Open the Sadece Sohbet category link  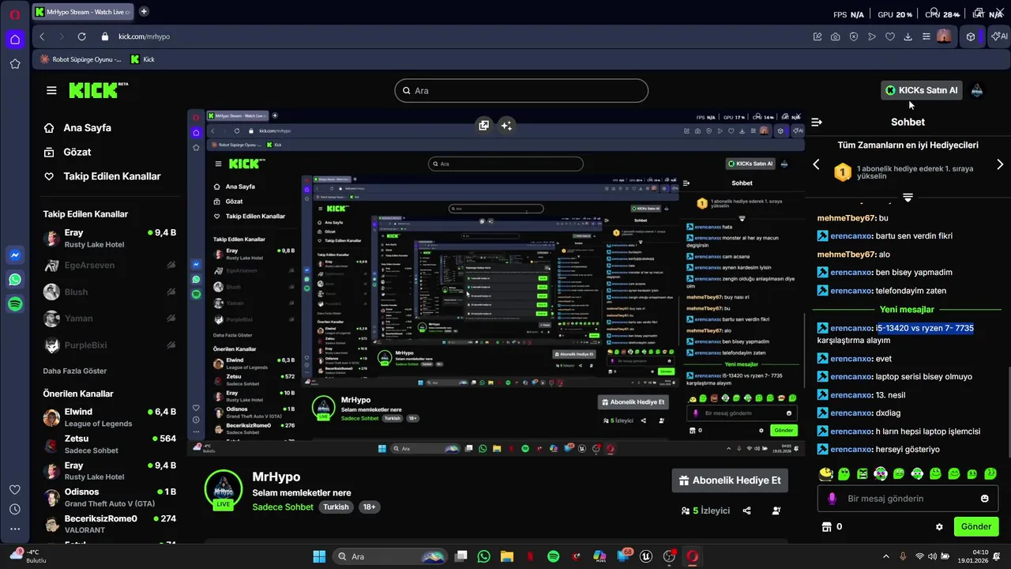point(283,507)
